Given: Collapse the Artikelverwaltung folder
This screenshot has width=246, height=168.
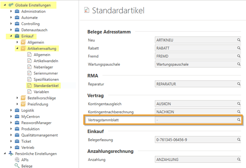Looking at the screenshot, I should 17,48.
